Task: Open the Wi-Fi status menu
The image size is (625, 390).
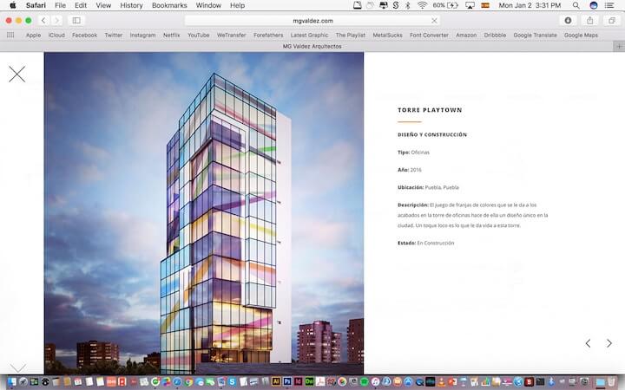Action: (422, 5)
